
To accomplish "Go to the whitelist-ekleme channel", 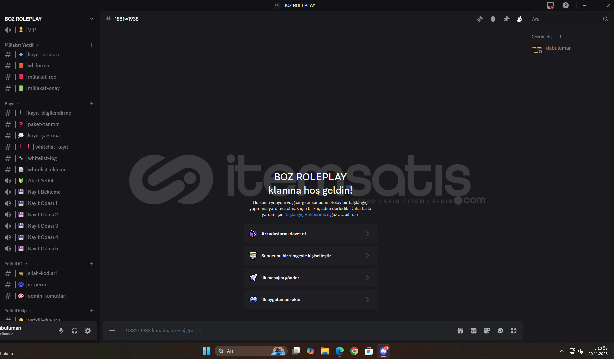I will 49,170.
